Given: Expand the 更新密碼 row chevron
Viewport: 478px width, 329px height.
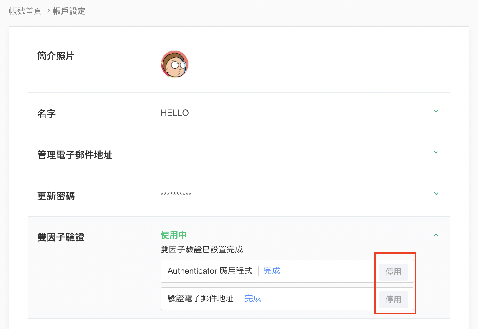Looking at the screenshot, I should point(436,194).
